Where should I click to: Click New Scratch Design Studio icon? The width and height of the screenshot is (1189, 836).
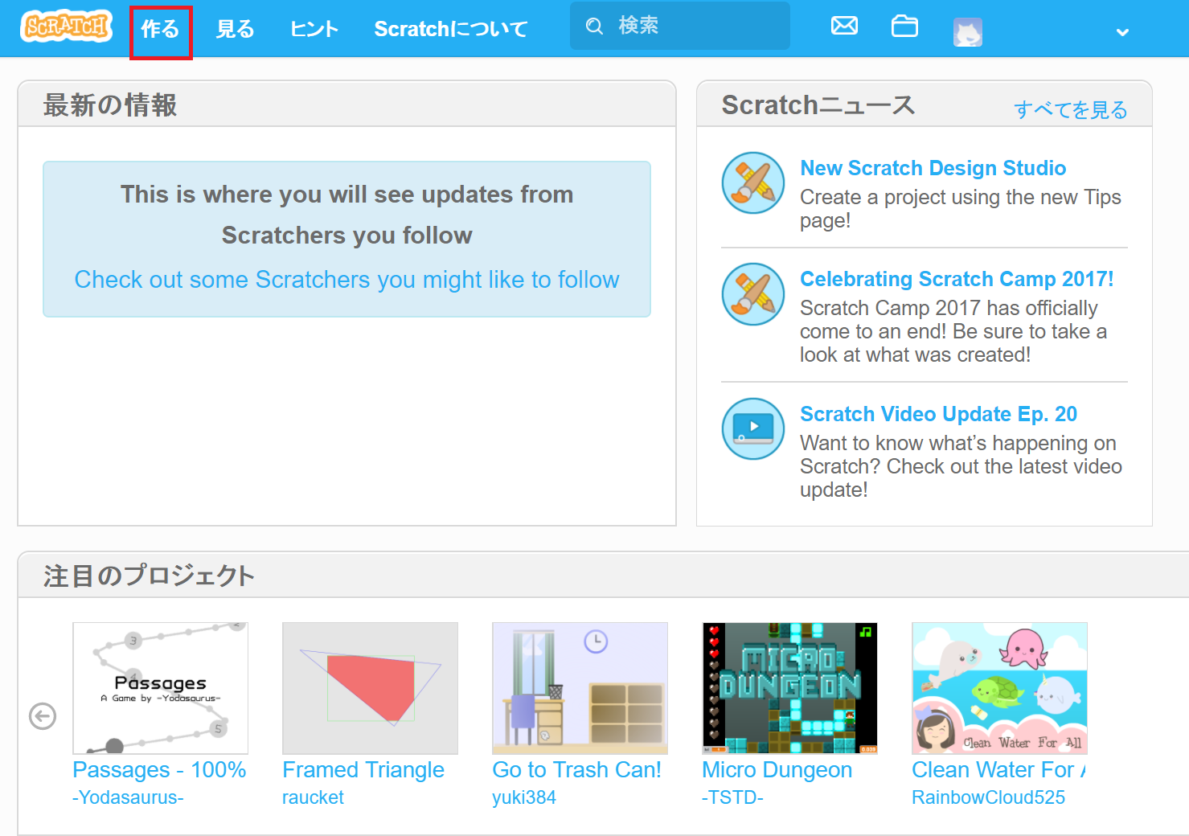[x=752, y=182]
